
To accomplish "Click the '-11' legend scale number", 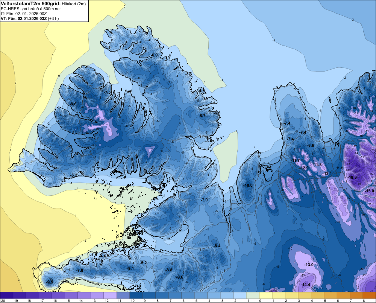I will coord(120,301).
